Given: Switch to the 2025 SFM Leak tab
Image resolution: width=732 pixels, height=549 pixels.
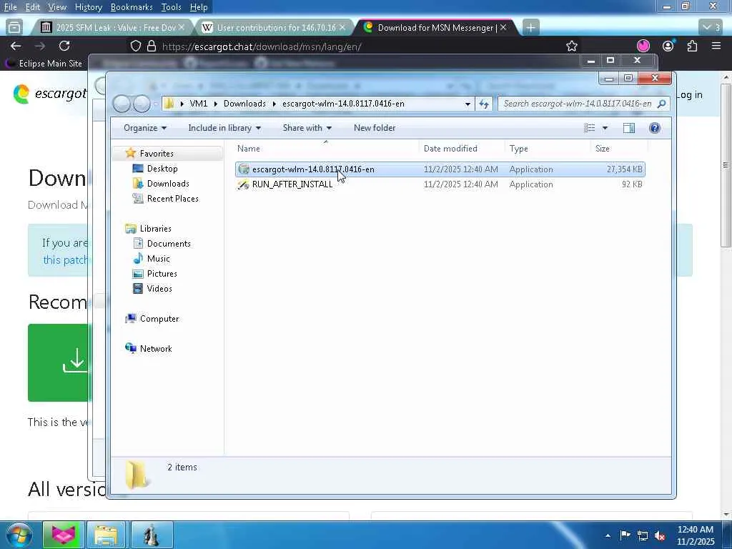Looking at the screenshot, I should tap(112, 28).
